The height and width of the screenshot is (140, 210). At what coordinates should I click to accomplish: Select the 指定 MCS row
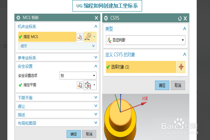(47, 37)
